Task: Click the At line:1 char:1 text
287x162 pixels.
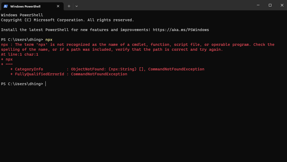Action: [x=19, y=54]
